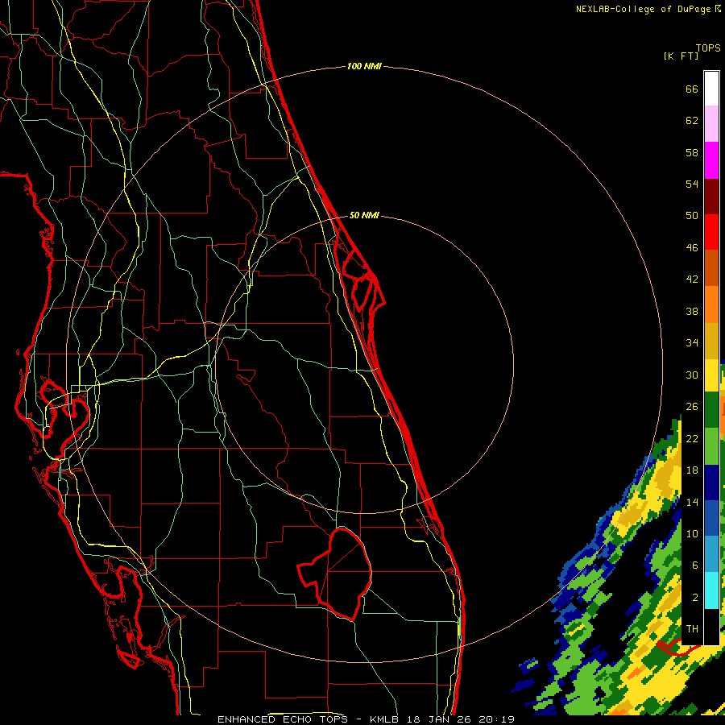Click the '46' legend value
Viewport: 725px width, 725px height.
(x=692, y=248)
